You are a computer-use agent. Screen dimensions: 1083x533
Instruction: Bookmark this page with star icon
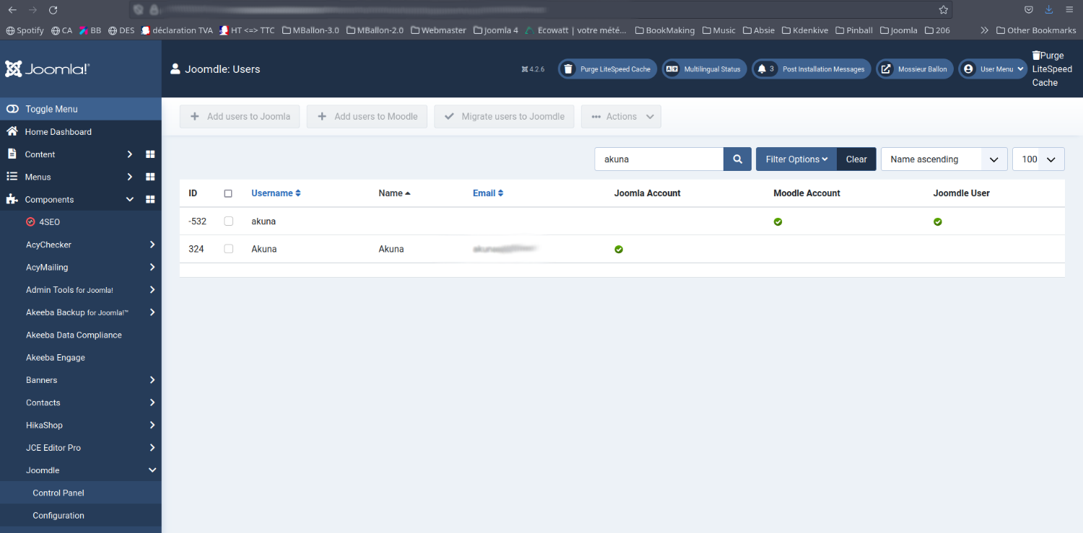943,10
